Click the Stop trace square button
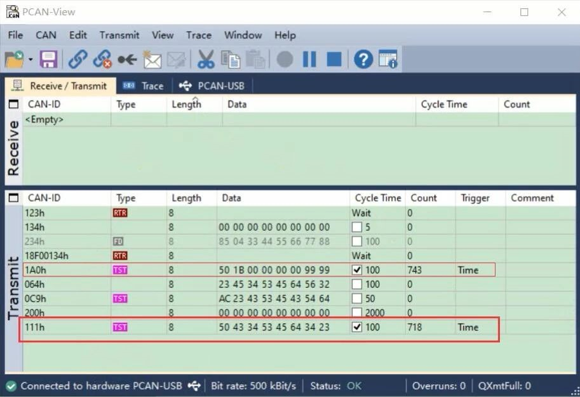 (x=334, y=59)
